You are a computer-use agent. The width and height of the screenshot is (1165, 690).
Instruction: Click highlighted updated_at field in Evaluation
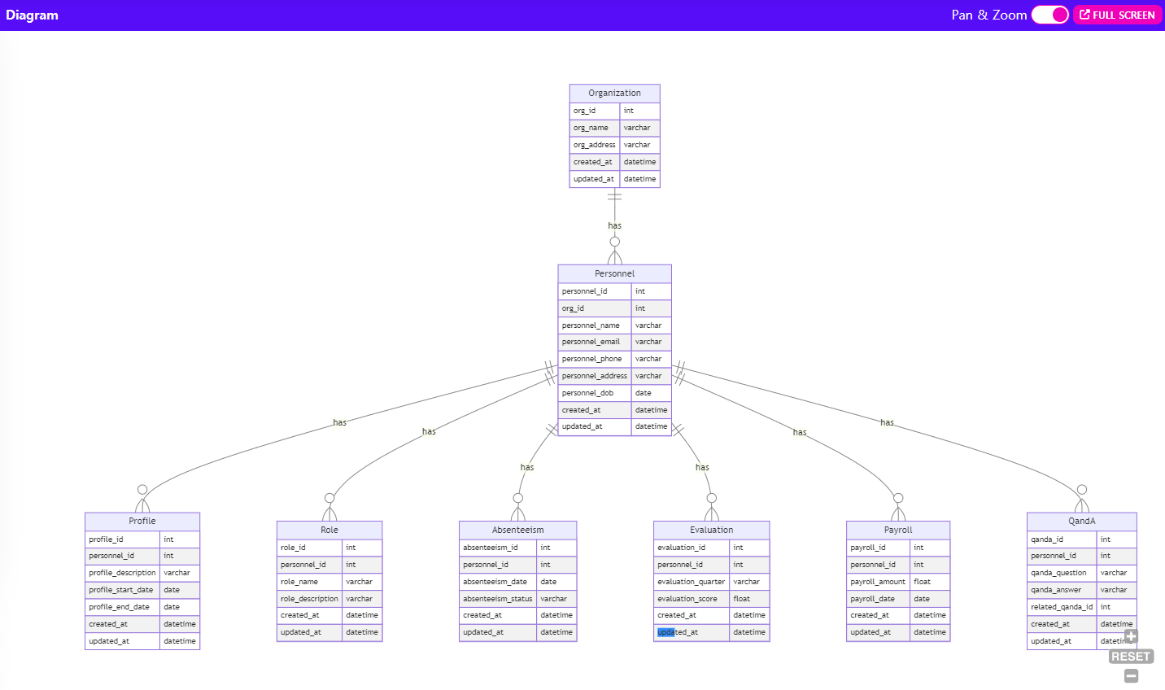[677, 632]
